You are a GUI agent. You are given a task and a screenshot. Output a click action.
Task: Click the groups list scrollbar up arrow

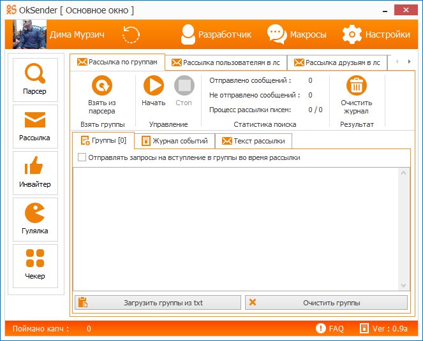coord(404,173)
